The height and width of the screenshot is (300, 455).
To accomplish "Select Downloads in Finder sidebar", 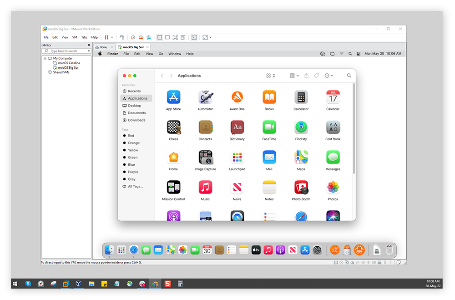I will coord(136,120).
